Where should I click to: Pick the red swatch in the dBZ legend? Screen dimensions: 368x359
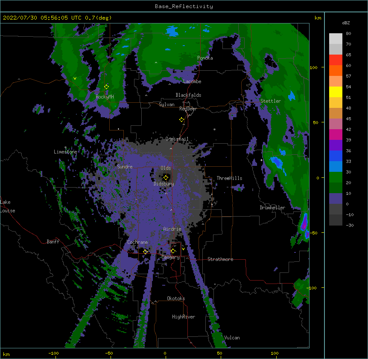point(336,60)
